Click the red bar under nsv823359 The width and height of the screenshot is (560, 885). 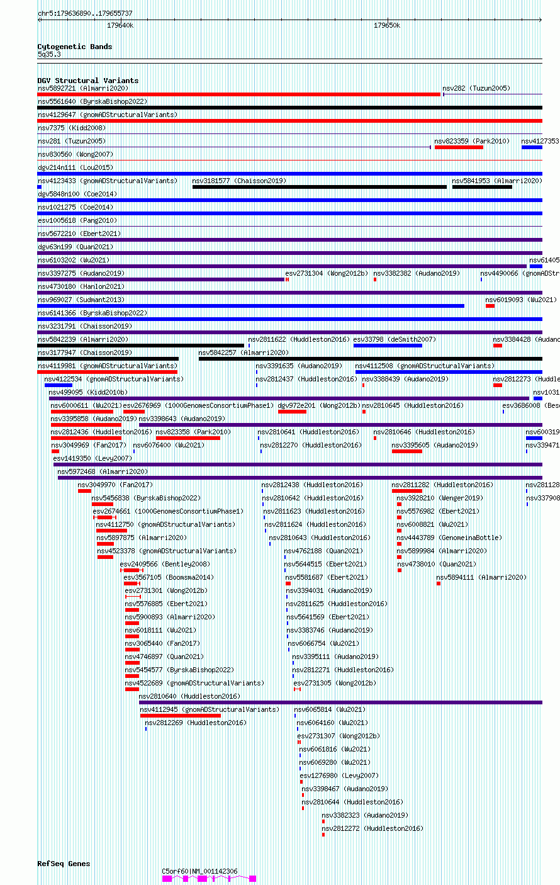pyautogui.click(x=459, y=147)
